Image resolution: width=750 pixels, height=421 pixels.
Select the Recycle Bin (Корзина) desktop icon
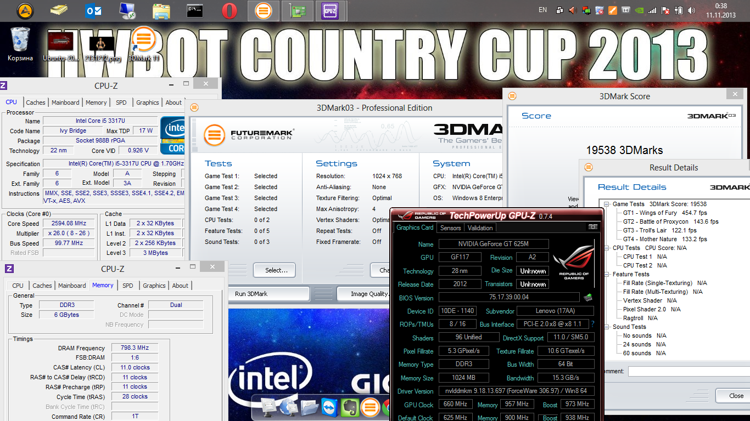(x=20, y=44)
